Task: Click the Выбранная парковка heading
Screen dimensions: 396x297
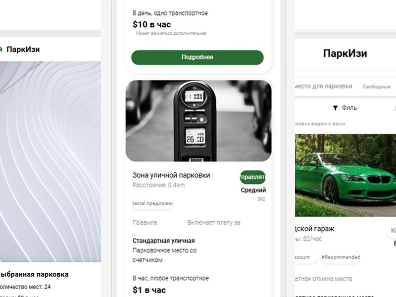Action: pos(34,274)
